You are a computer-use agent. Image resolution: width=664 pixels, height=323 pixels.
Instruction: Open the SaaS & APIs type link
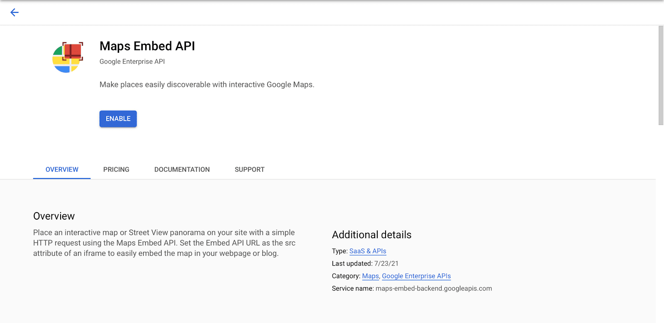pyautogui.click(x=368, y=251)
